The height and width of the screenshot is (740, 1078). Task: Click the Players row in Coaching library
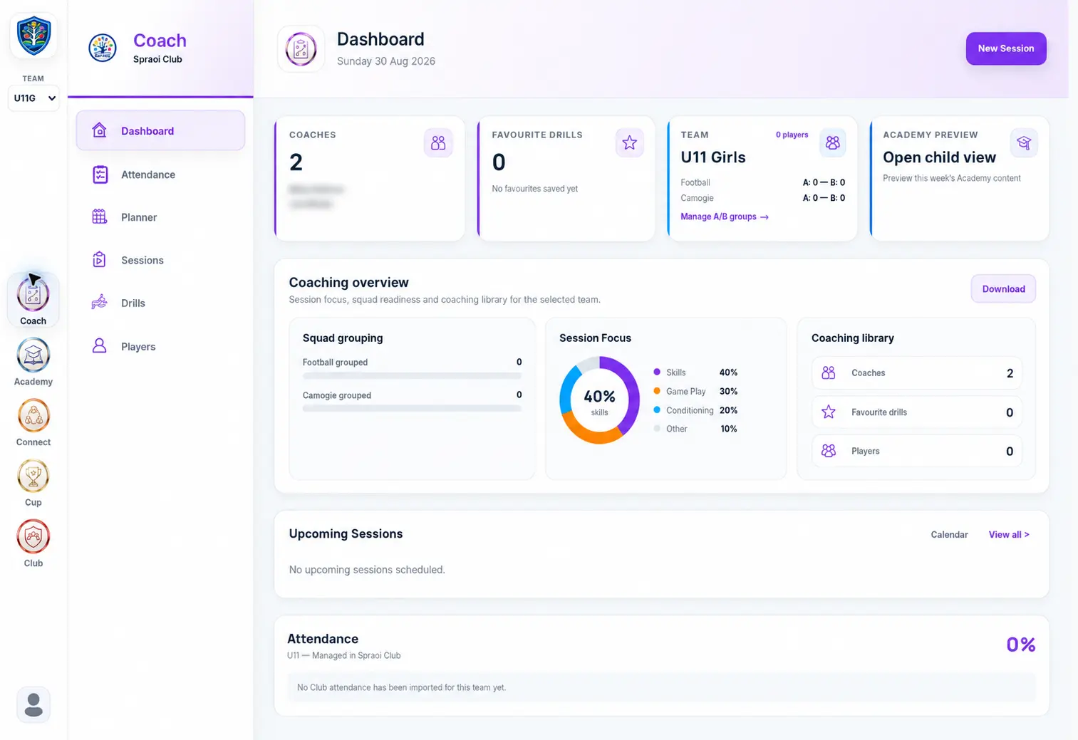(917, 451)
